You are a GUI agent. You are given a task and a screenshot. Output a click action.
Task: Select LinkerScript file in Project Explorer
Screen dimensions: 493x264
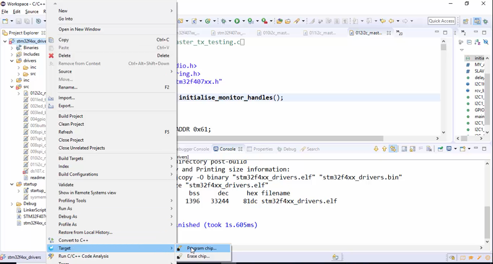[34, 210]
